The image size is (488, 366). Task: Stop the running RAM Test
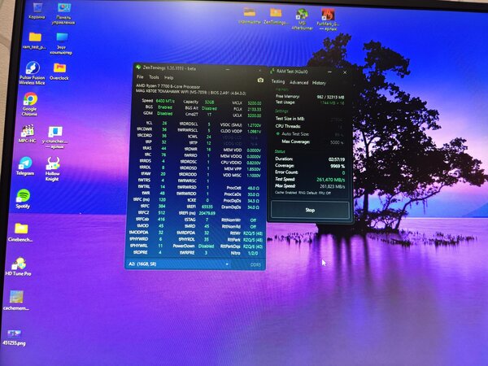tap(310, 210)
